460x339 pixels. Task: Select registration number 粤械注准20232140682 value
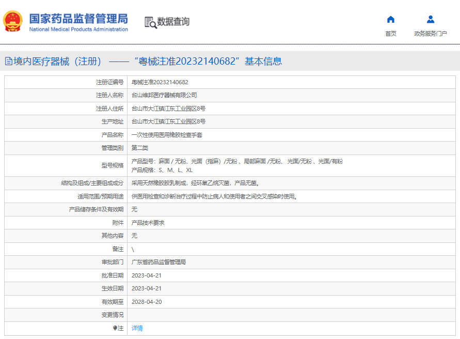tap(160, 82)
